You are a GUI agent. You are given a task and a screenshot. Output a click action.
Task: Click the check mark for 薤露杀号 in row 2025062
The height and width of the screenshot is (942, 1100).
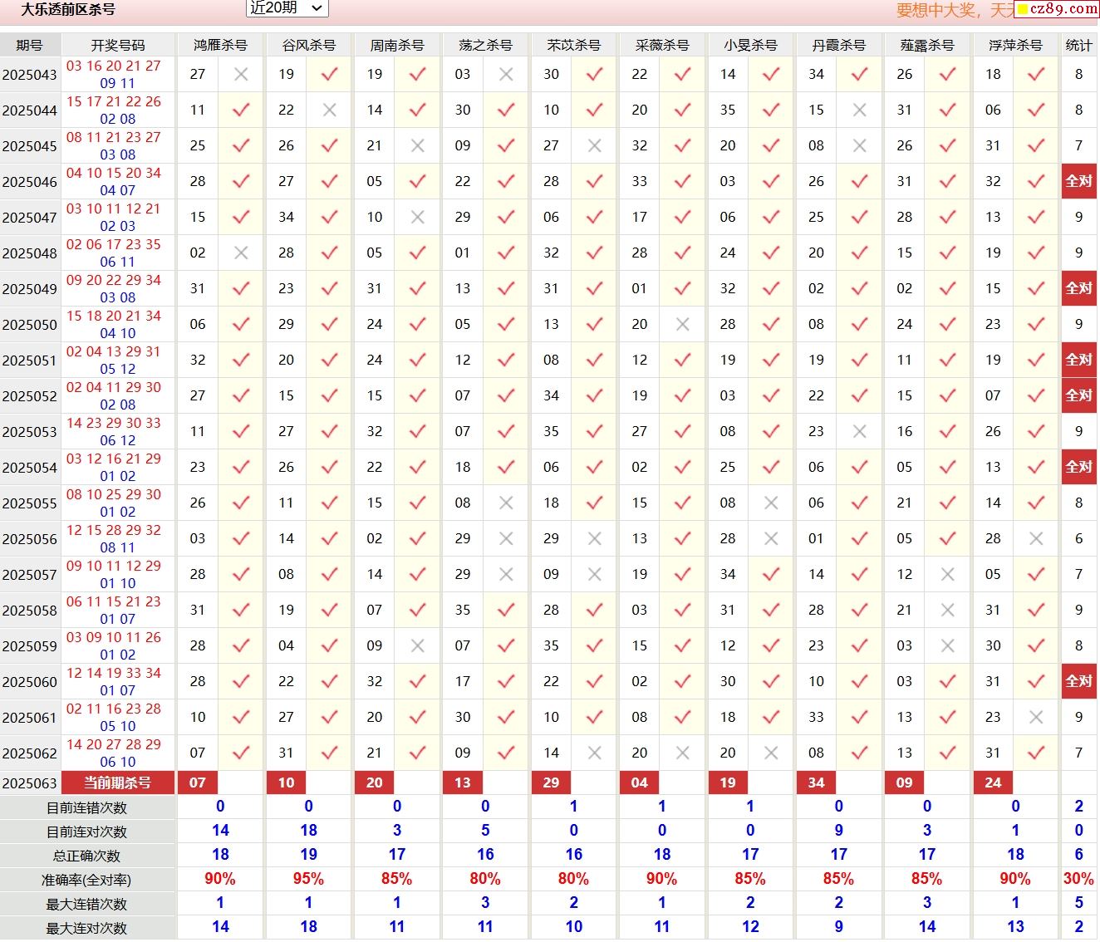pyautogui.click(x=948, y=753)
